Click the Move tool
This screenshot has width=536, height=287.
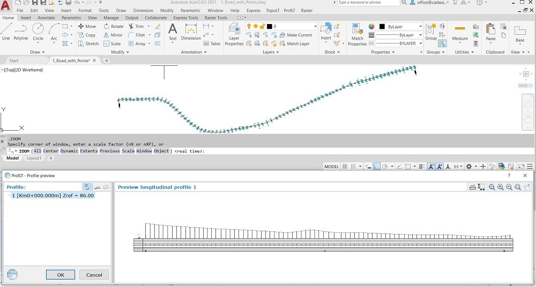click(x=87, y=26)
